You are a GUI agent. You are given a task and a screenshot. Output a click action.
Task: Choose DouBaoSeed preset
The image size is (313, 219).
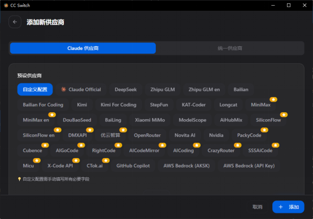[77, 120]
